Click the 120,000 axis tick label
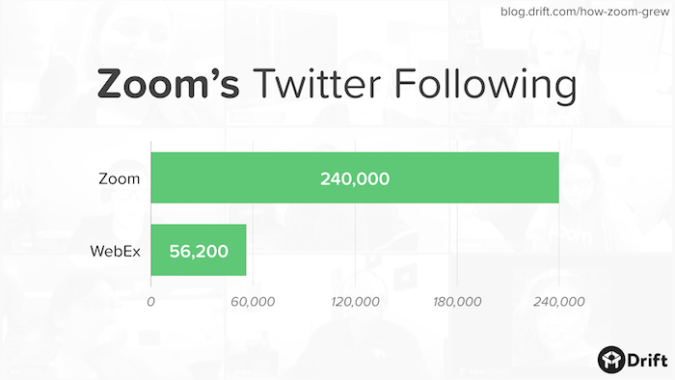675x380 pixels. pos(355,302)
